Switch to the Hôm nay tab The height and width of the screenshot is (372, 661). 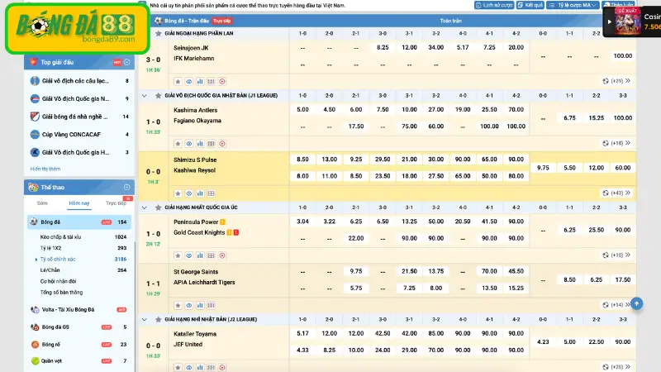pyautogui.click(x=79, y=203)
